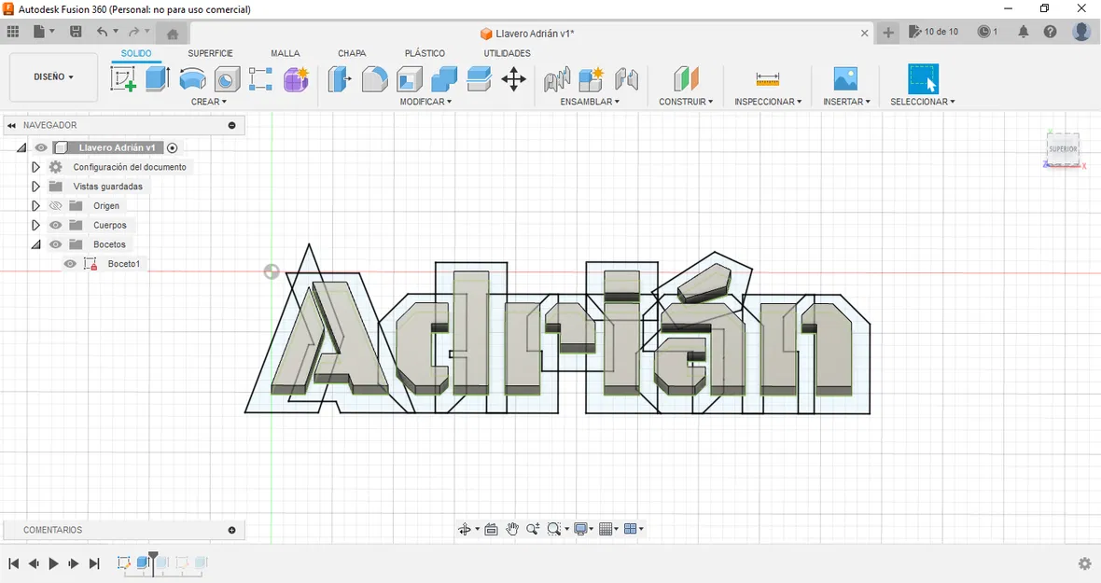Open the DISEÑO workspace selector

tap(52, 77)
